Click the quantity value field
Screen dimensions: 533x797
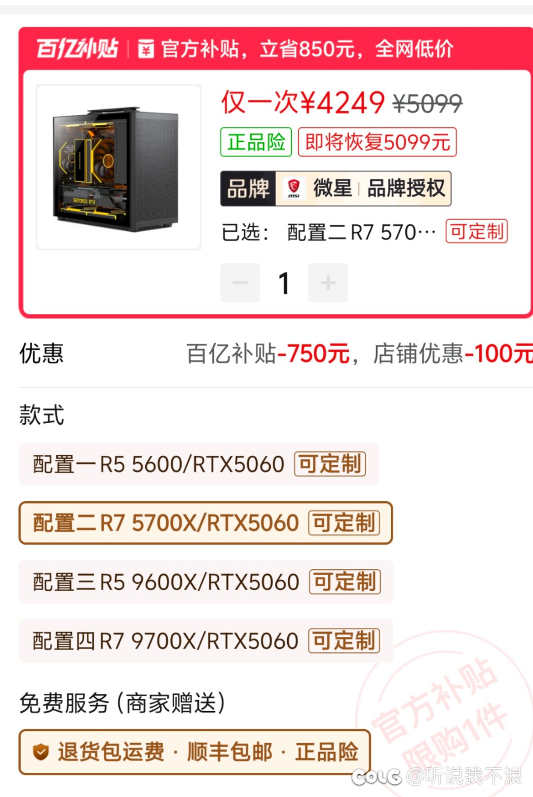pos(284,282)
